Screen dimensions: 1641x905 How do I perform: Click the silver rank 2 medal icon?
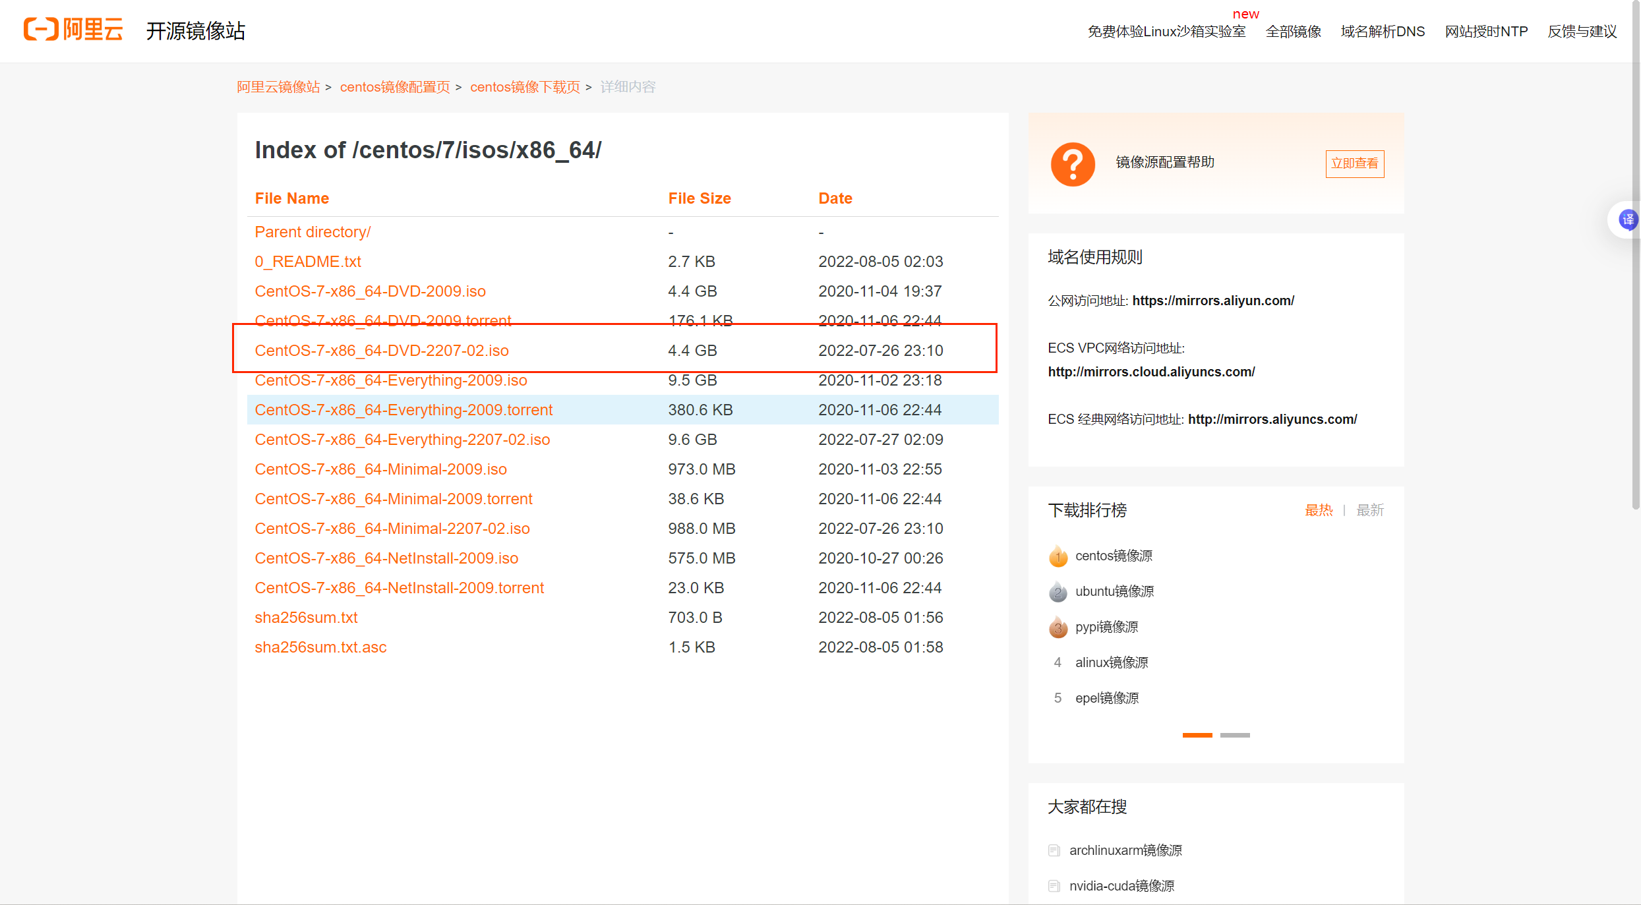(x=1058, y=592)
